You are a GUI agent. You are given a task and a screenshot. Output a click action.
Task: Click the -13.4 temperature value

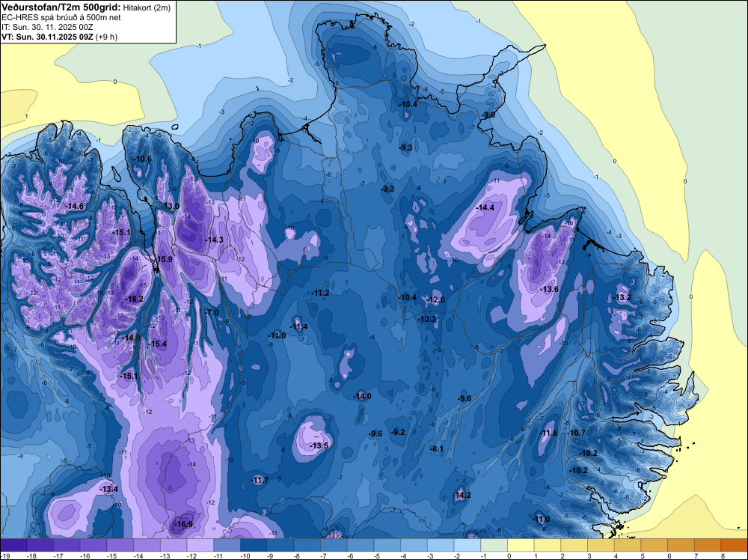coord(108,489)
